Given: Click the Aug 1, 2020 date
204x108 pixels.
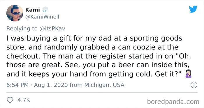Looking at the screenshot, I should tap(51, 85).
